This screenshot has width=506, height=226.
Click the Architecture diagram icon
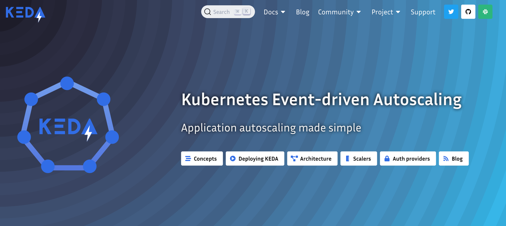tap(294, 159)
